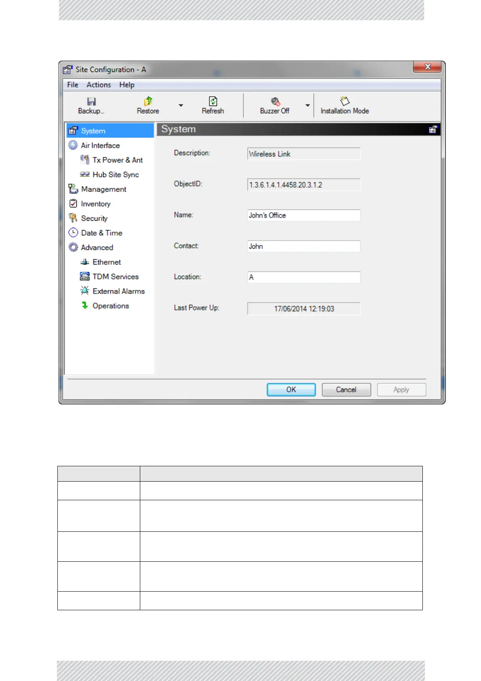Click the Restore toolbar icon
Image resolution: width=481 pixels, height=681 pixels.
coord(148,101)
